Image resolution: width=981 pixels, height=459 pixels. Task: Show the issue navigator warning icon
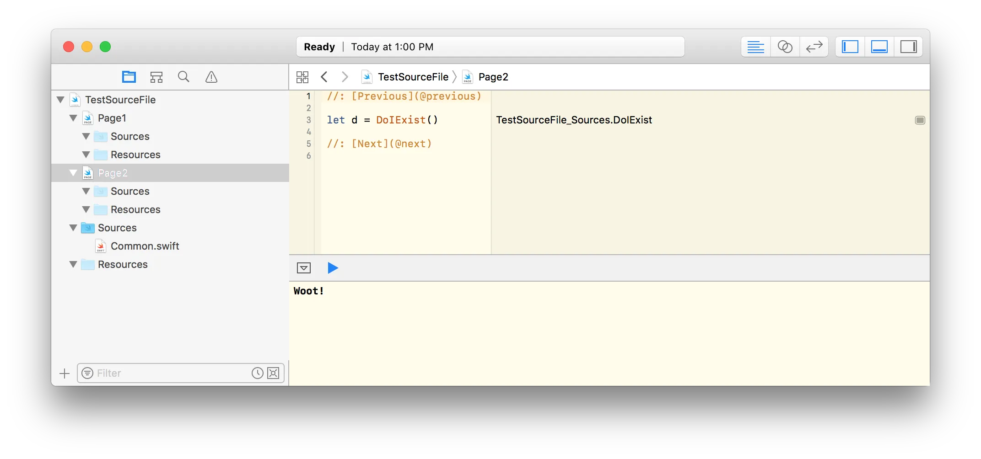[211, 77]
